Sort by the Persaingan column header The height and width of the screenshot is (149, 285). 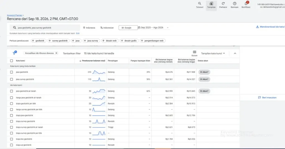pos(113,61)
